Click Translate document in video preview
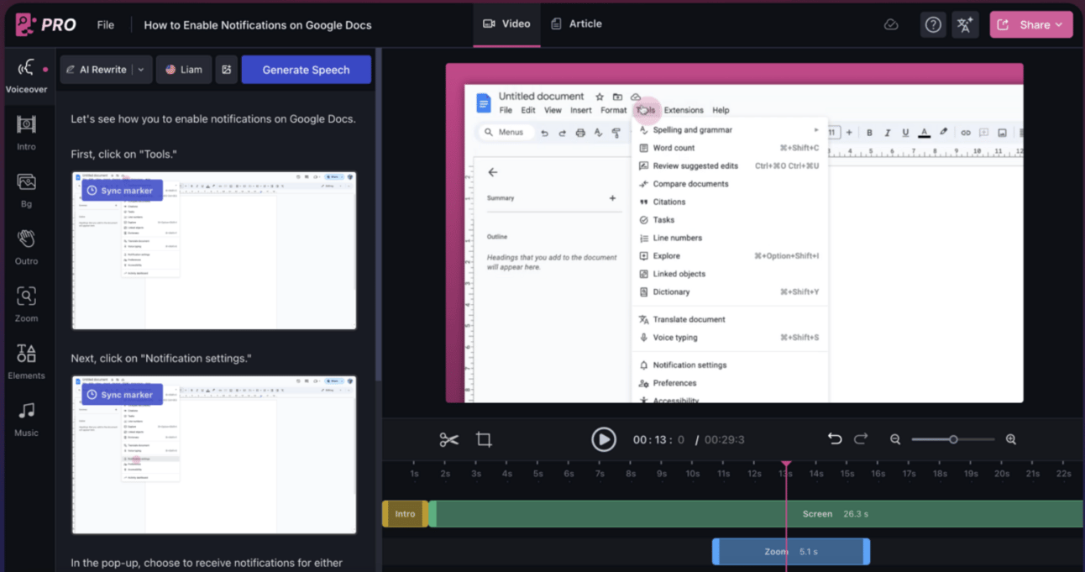Screen dimensions: 1085x572 click(689, 319)
